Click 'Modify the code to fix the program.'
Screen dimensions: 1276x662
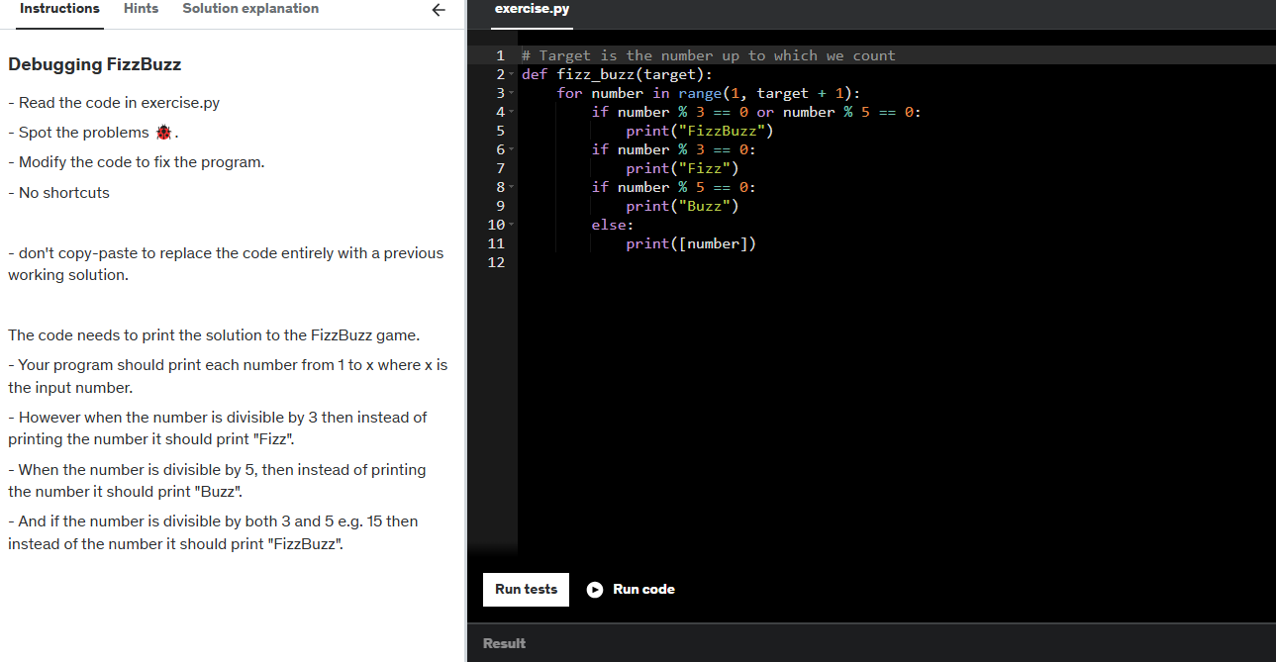[x=137, y=162]
